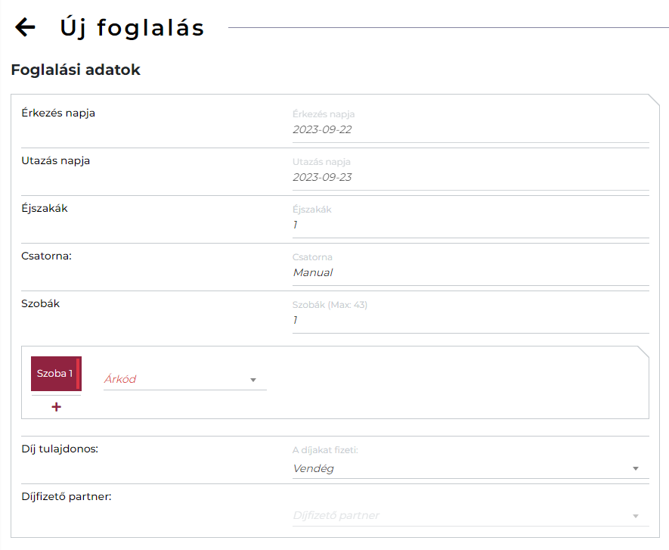The height and width of the screenshot is (550, 669).
Task: Click the Foglalási adatok section heading
Action: (76, 70)
